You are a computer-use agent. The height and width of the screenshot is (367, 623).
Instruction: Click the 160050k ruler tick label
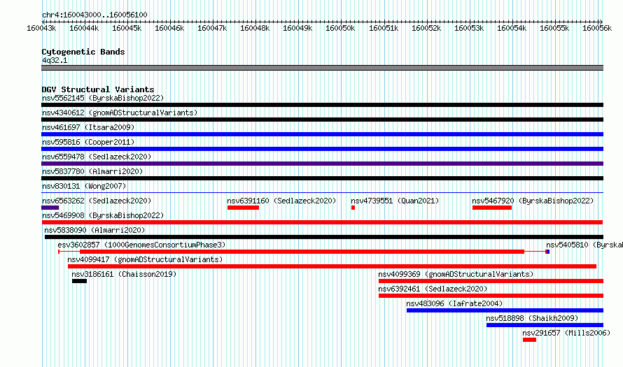(x=340, y=28)
